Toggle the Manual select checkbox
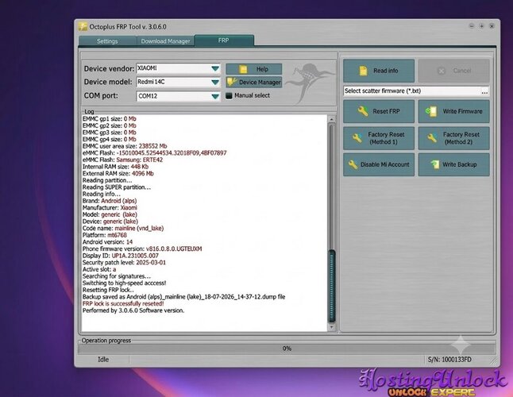 coord(229,96)
